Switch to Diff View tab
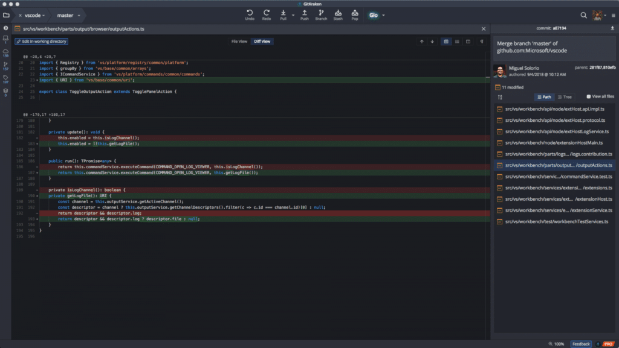The width and height of the screenshot is (619, 348). tap(262, 42)
